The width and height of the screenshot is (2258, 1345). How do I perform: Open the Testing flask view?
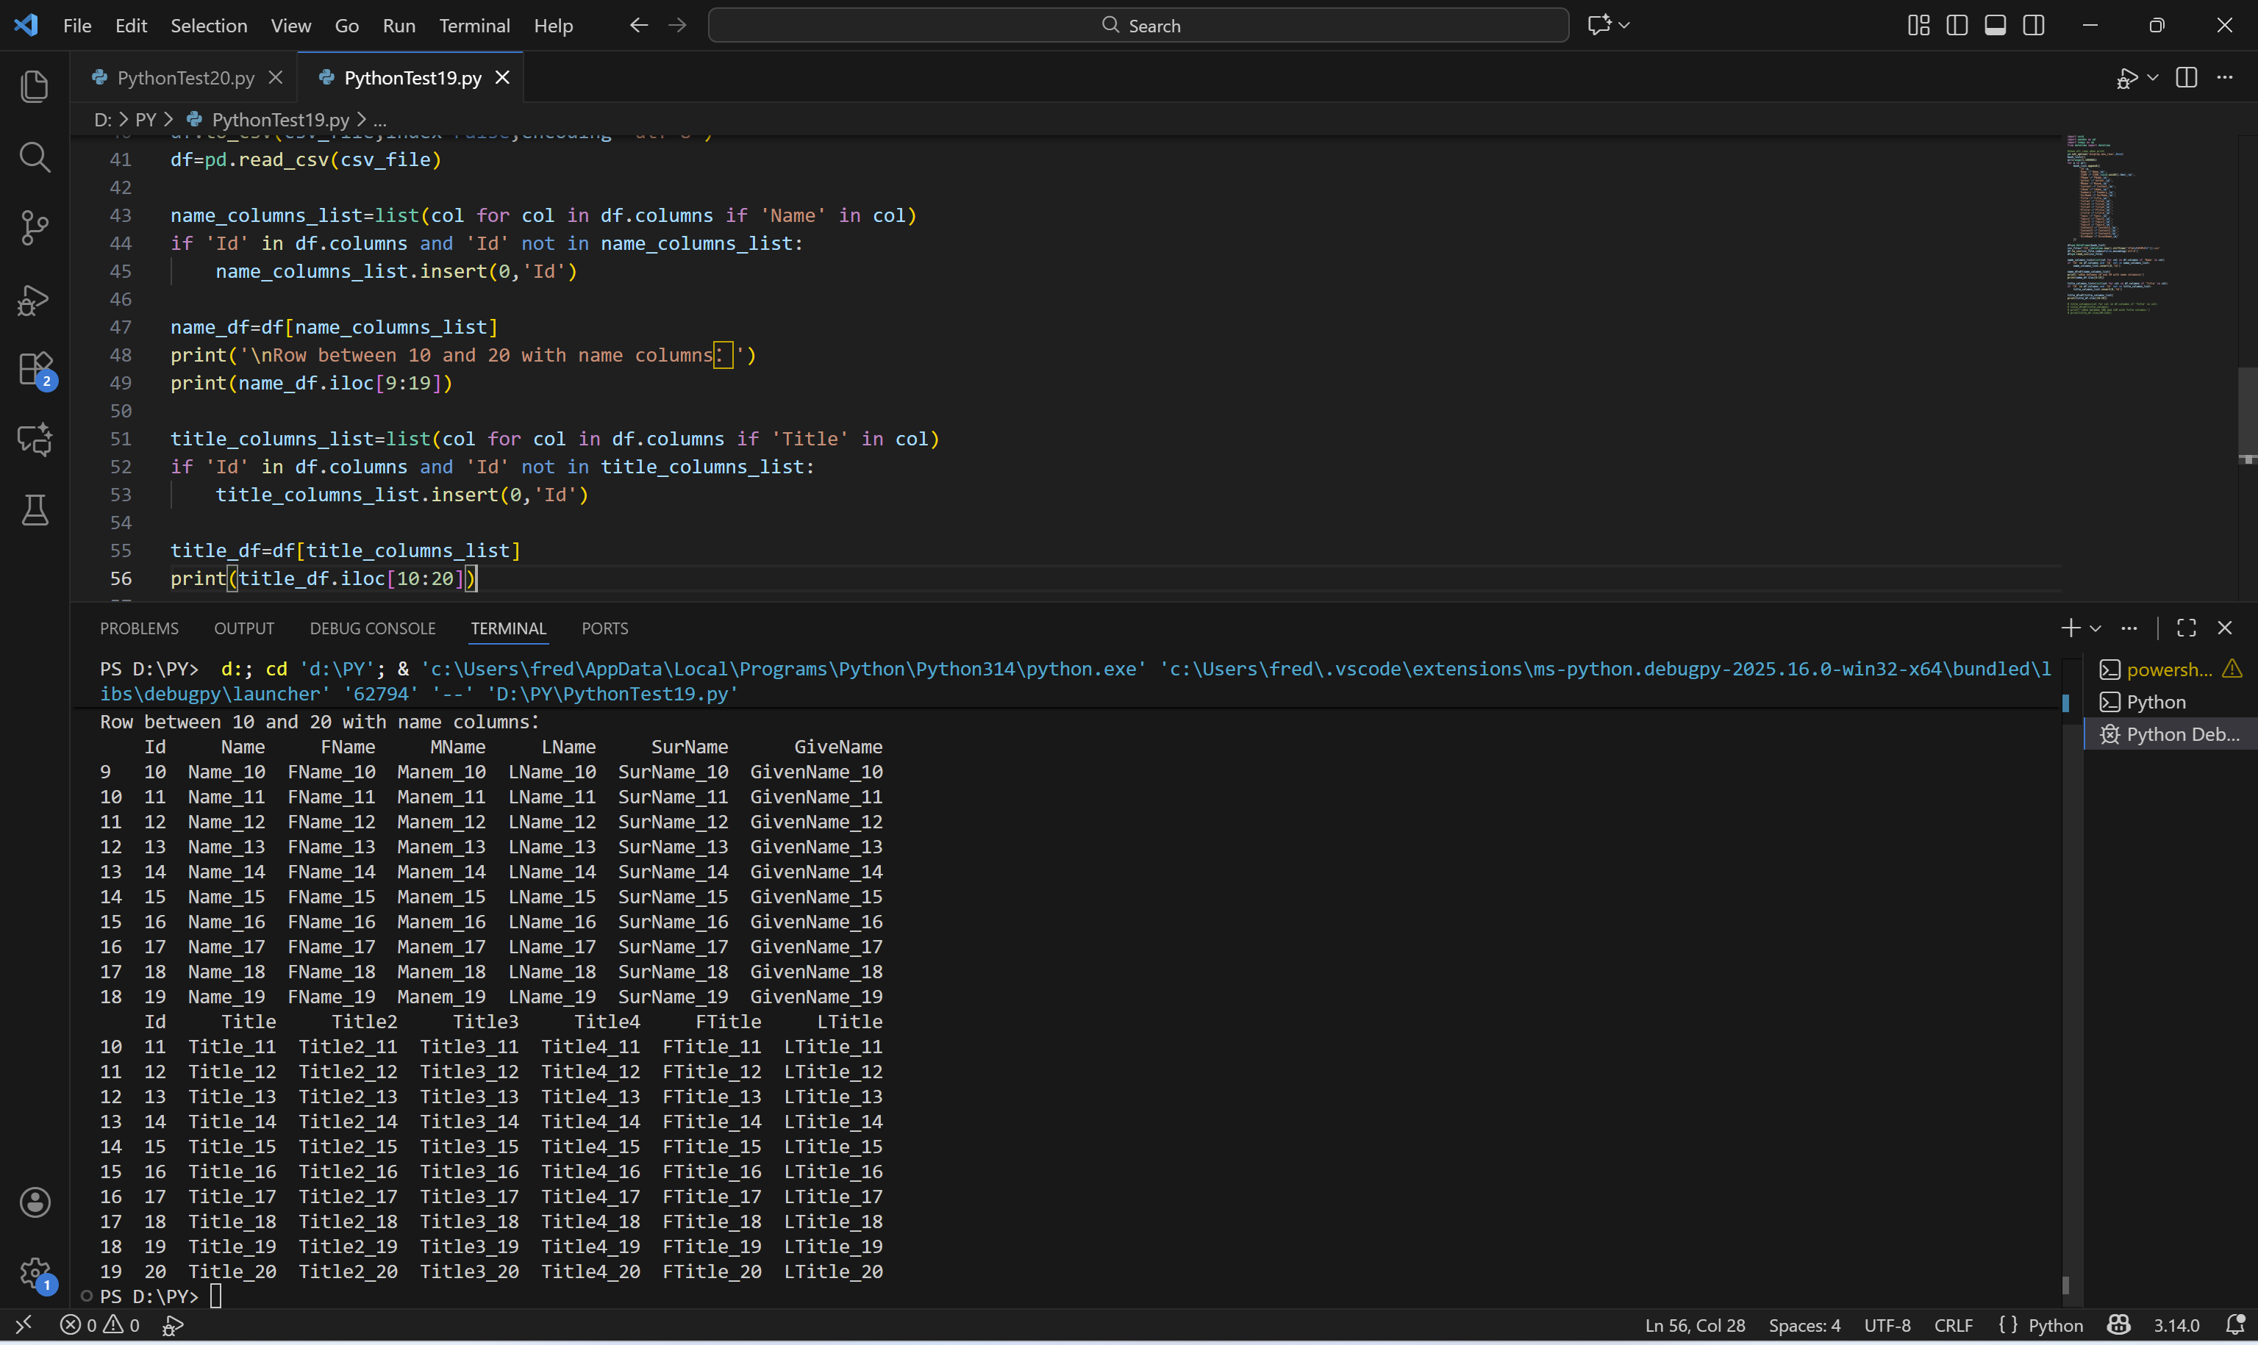(x=35, y=510)
